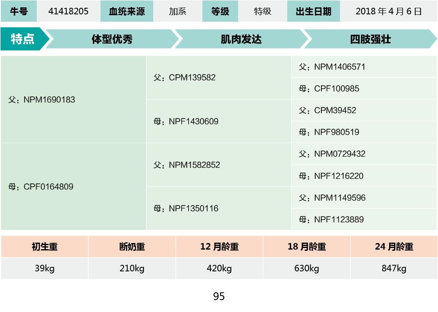Click the 肌肉发达 chevron banner

click(x=241, y=39)
